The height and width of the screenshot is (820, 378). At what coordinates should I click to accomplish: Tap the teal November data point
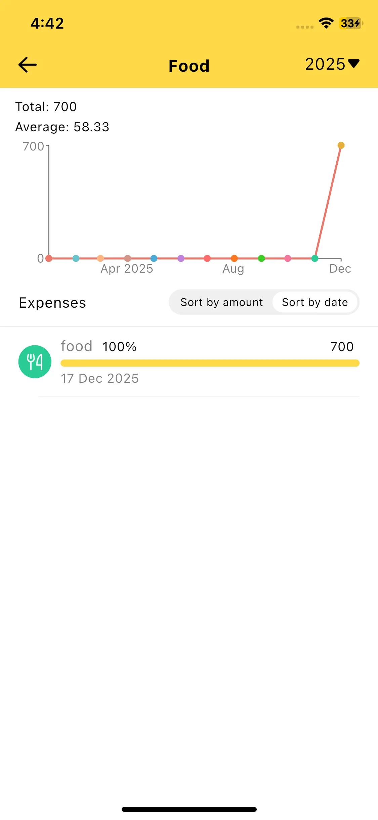click(315, 259)
